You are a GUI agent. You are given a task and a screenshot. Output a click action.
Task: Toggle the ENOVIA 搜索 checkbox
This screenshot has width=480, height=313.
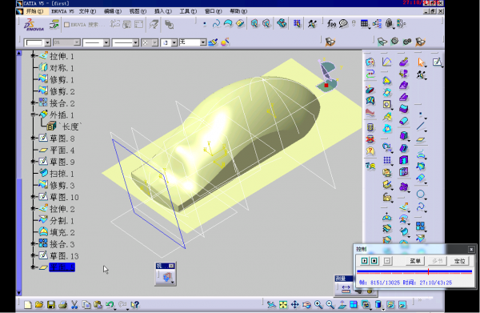66,25
